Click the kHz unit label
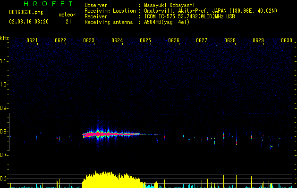Image resolution: width=297 pixels, height=188 pixels. pos(4,38)
